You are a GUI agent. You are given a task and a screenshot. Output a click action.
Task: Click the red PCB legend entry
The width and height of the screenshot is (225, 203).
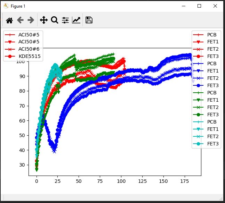(204, 35)
